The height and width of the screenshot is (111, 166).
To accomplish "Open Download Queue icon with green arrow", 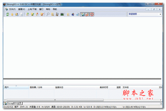I will pyautogui.click(x=28, y=14).
